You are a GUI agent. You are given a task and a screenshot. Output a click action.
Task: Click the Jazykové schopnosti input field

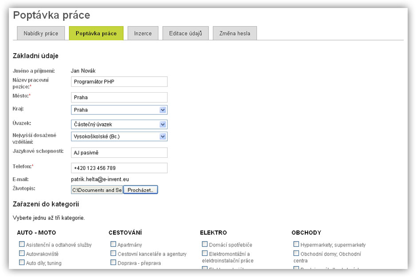[119, 152]
